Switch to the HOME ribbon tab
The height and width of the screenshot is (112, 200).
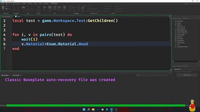[x=24, y=3]
